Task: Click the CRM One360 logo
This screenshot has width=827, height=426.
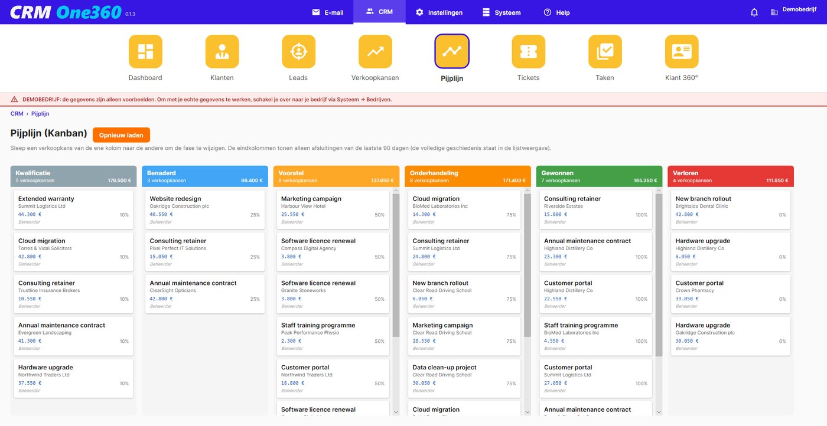Action: point(66,12)
